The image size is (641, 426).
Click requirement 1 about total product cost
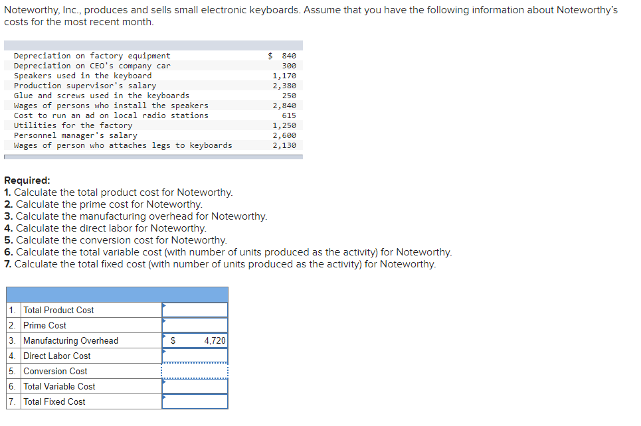(x=118, y=192)
